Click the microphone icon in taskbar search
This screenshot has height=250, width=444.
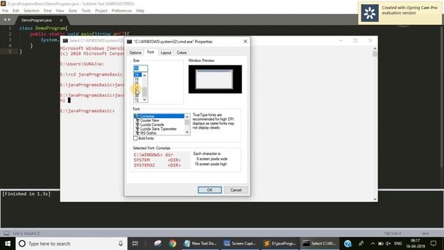(x=121, y=244)
